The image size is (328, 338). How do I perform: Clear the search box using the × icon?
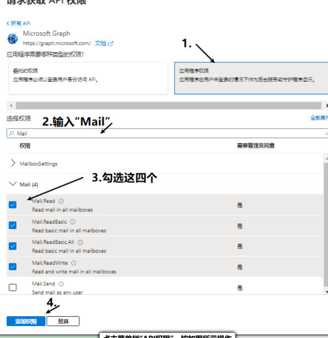pyautogui.click(x=326, y=133)
